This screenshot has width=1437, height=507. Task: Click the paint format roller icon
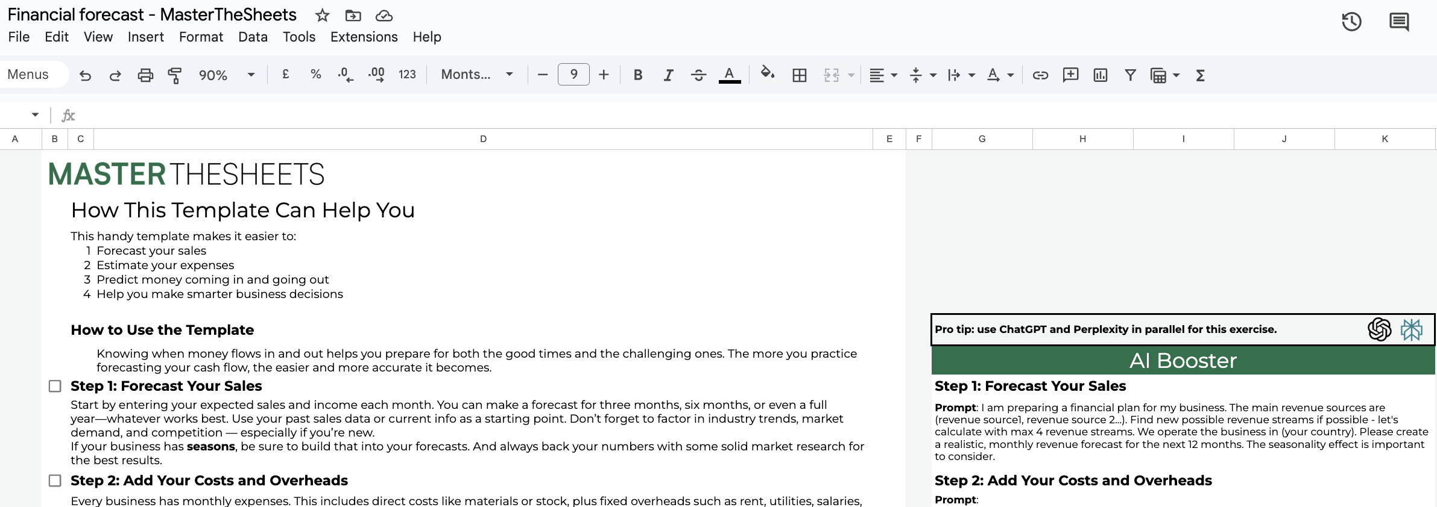[x=175, y=75]
